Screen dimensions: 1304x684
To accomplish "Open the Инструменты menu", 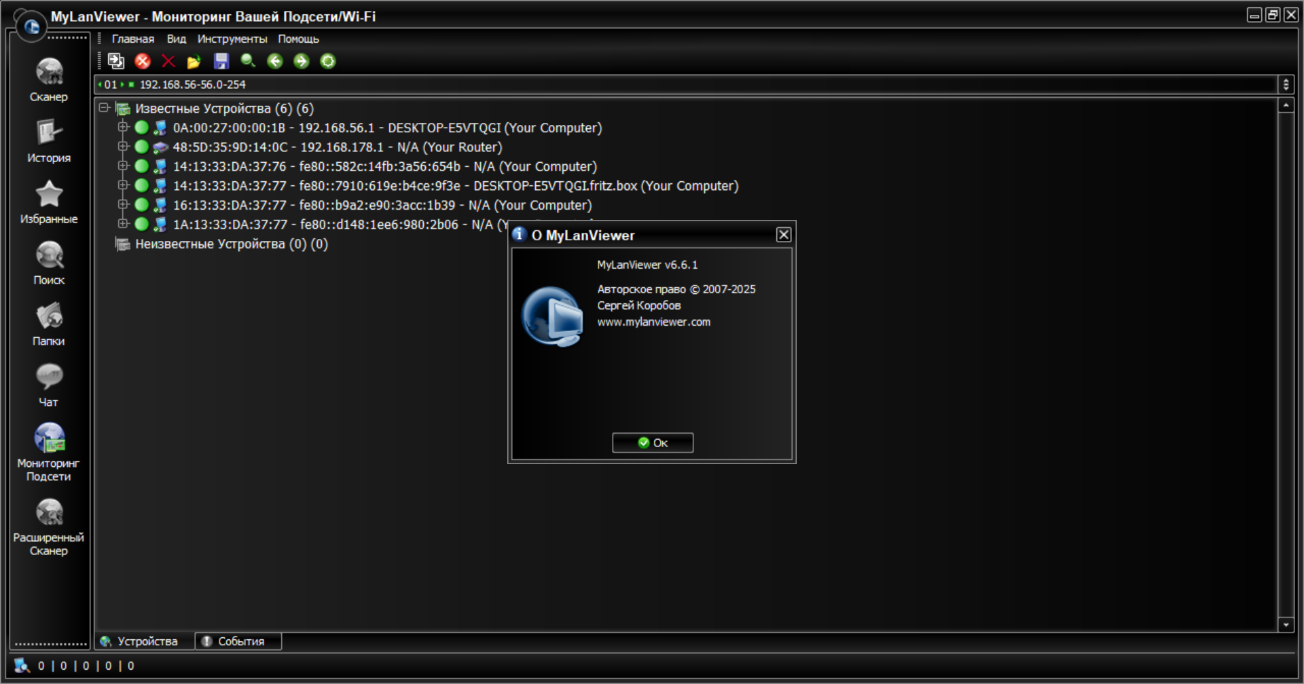I will pyautogui.click(x=232, y=39).
